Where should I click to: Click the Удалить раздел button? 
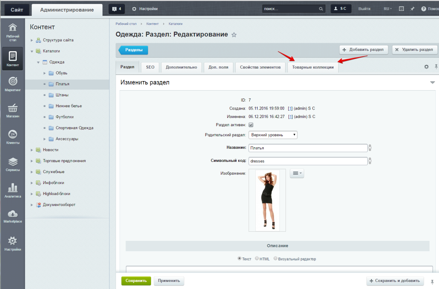tap(414, 50)
